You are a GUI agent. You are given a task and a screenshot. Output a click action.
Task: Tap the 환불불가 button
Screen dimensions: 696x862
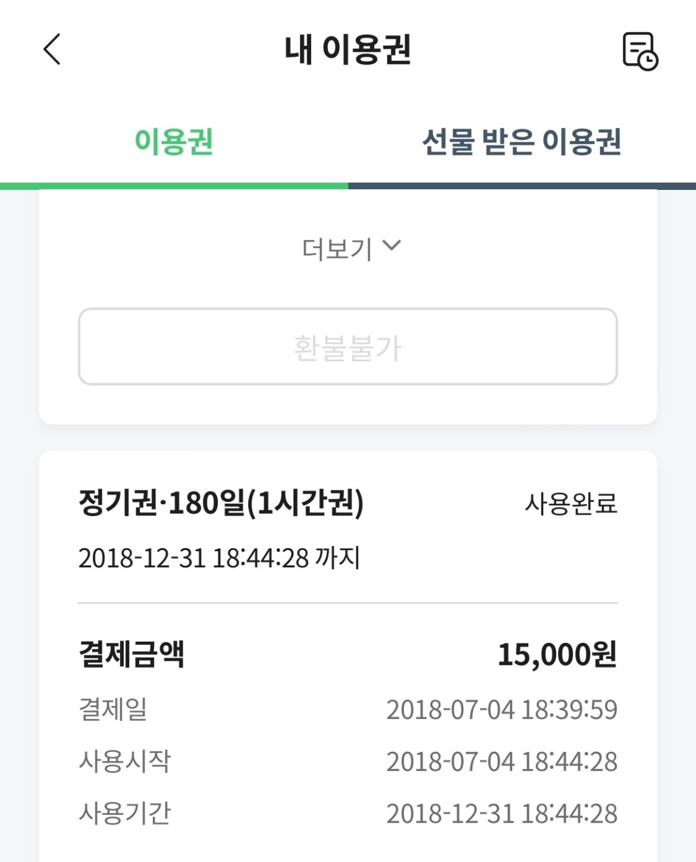348,346
